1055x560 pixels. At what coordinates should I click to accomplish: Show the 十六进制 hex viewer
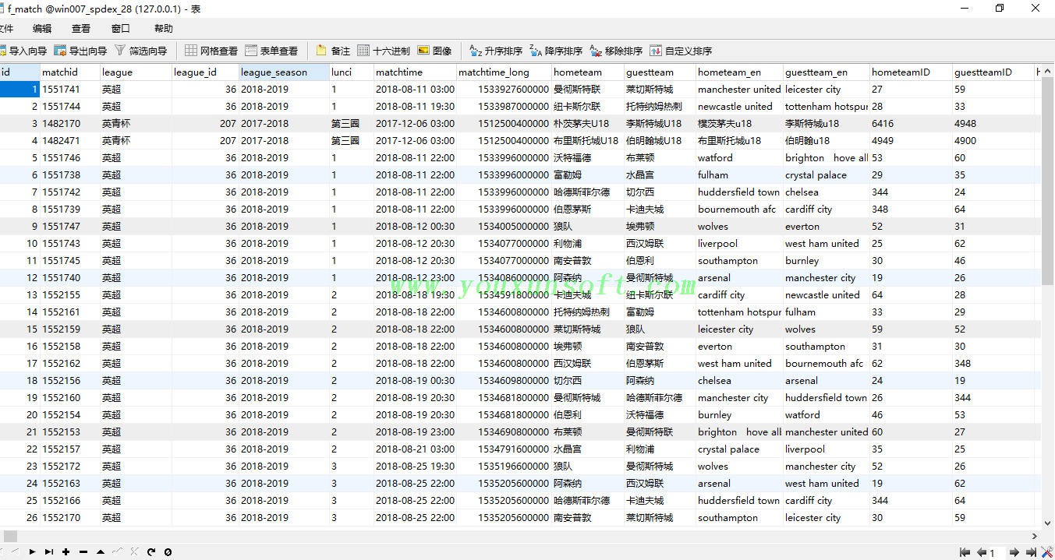[384, 51]
